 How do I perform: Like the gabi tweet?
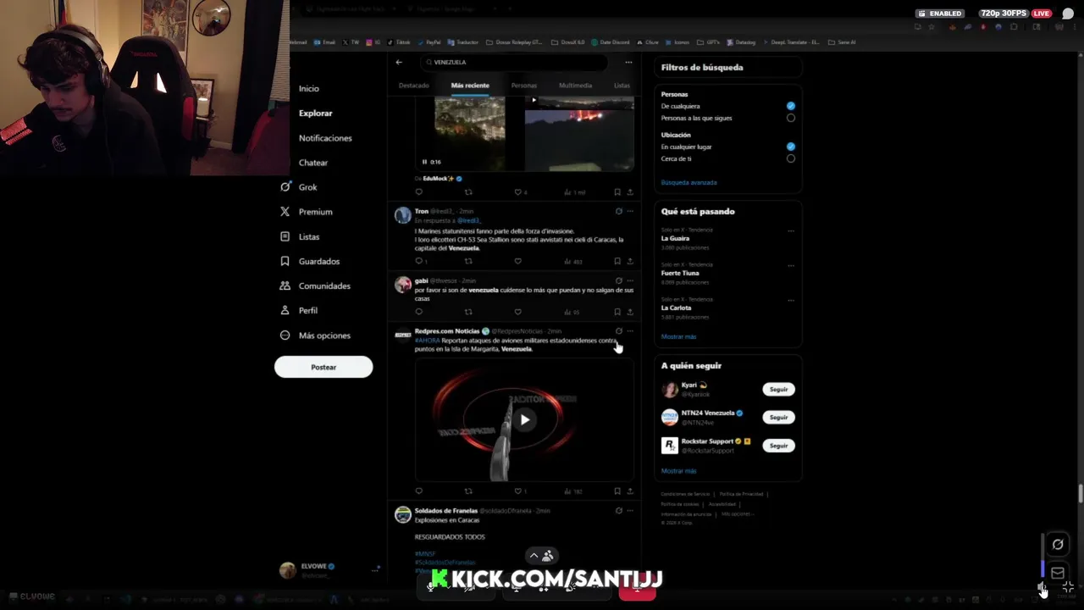[517, 312]
